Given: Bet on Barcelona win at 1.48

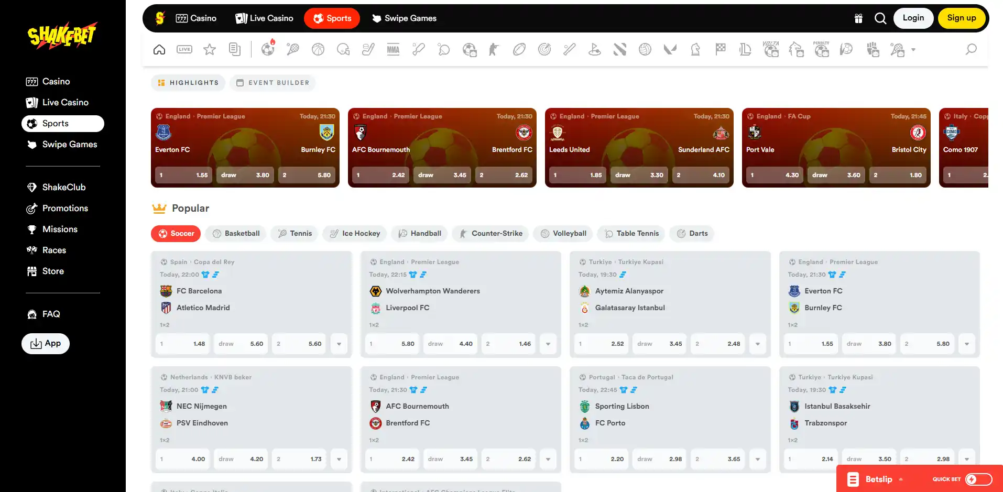Looking at the screenshot, I should click(182, 344).
